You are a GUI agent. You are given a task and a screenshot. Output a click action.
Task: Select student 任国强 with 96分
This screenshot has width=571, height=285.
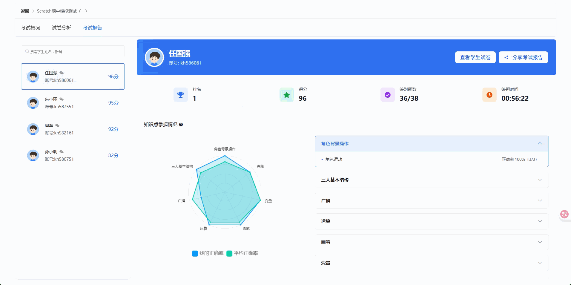point(73,76)
